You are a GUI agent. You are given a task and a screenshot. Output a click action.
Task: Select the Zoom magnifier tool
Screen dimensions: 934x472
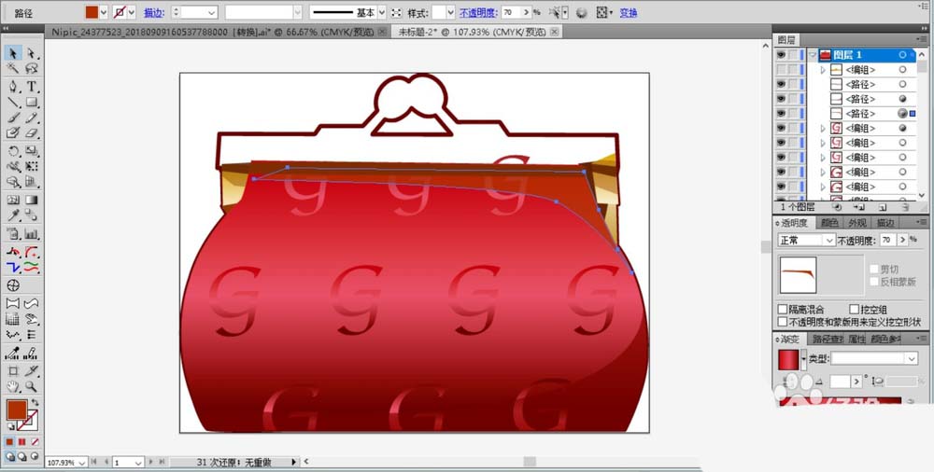click(31, 387)
